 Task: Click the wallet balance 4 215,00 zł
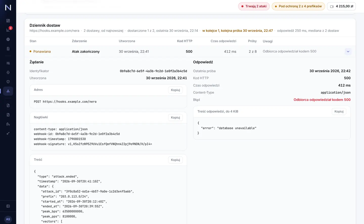(x=342, y=6)
